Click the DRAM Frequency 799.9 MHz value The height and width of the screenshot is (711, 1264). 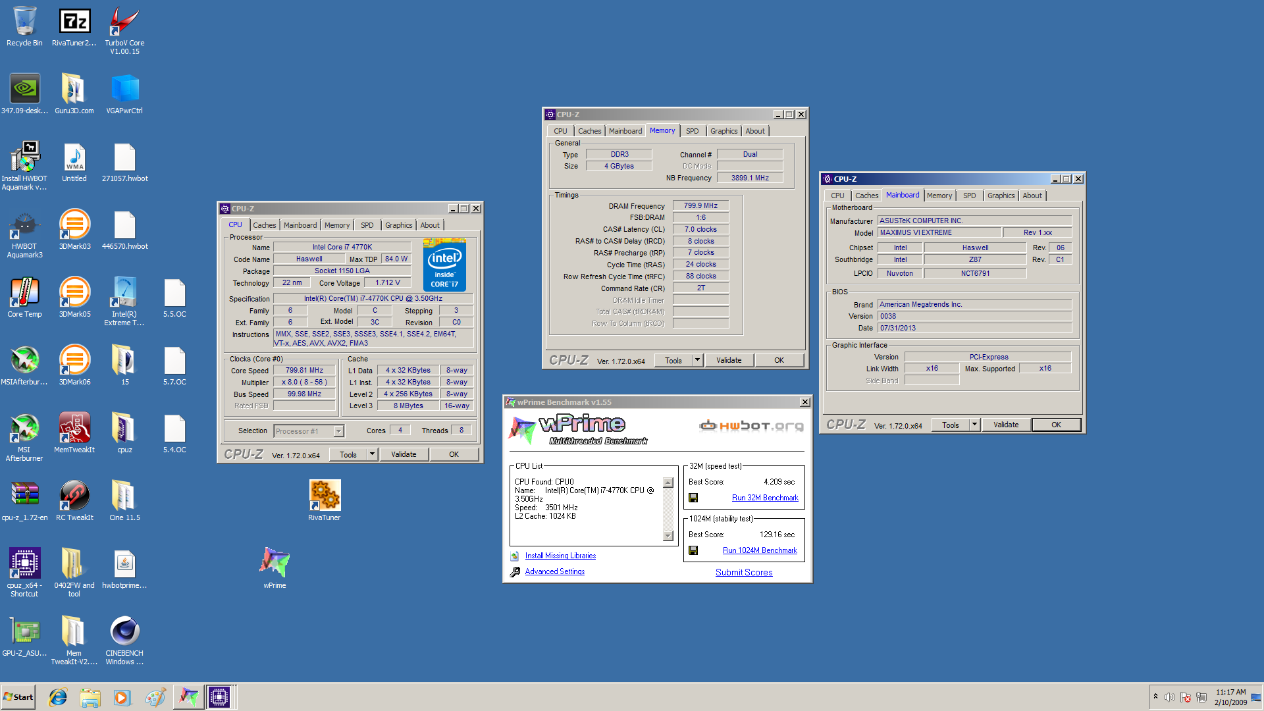click(x=700, y=205)
